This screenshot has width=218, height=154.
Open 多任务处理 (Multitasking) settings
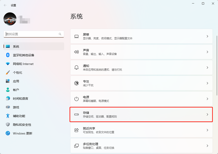[141, 146]
